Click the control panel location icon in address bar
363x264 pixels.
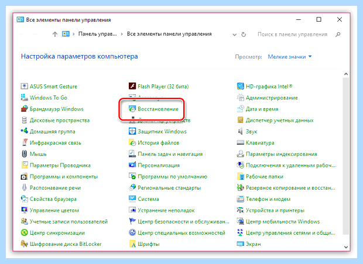(66, 34)
